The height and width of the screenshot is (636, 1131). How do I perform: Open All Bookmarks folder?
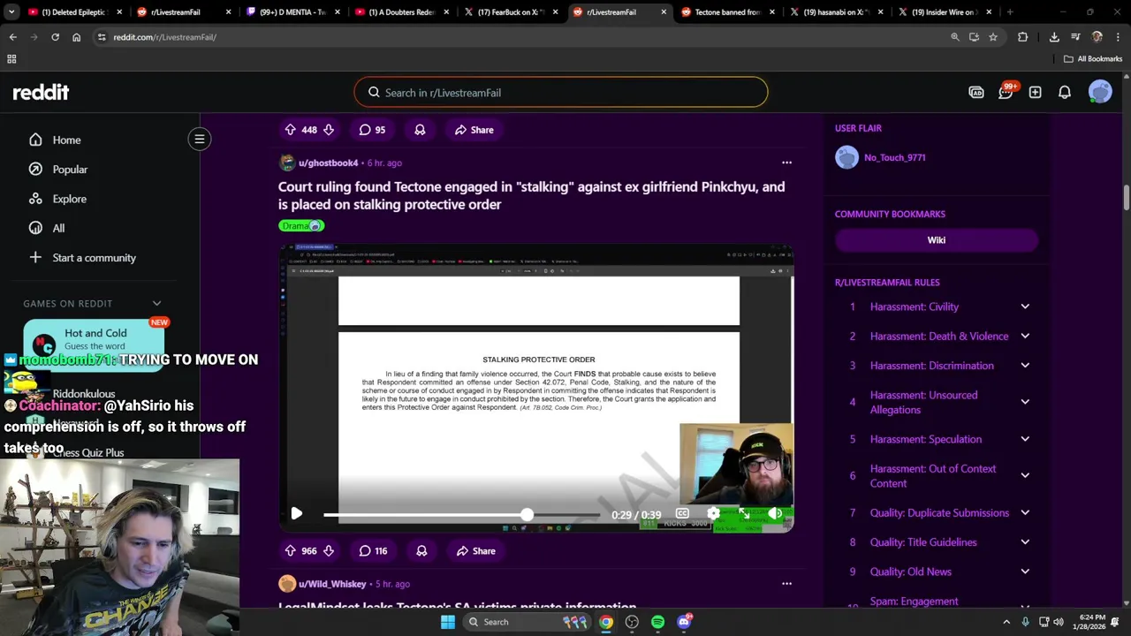click(x=1092, y=59)
